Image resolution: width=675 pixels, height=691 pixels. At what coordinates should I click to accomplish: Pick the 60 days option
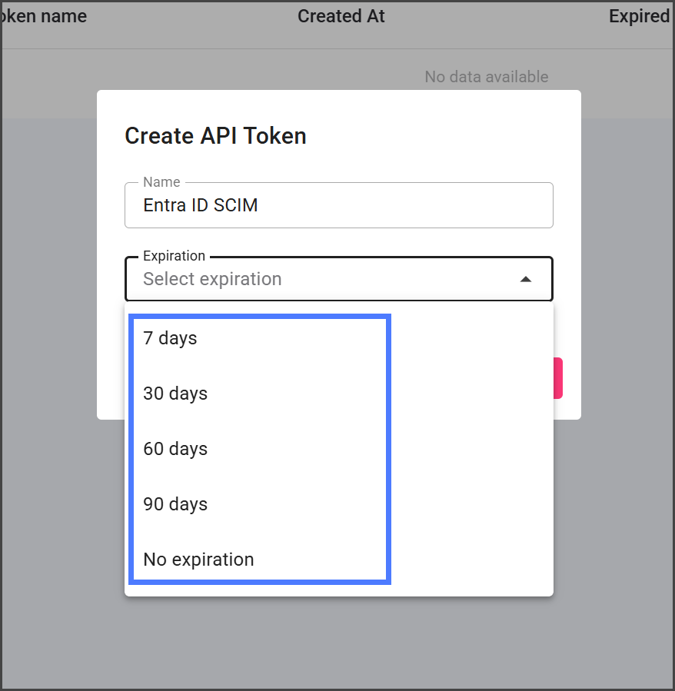pyautogui.click(x=175, y=449)
